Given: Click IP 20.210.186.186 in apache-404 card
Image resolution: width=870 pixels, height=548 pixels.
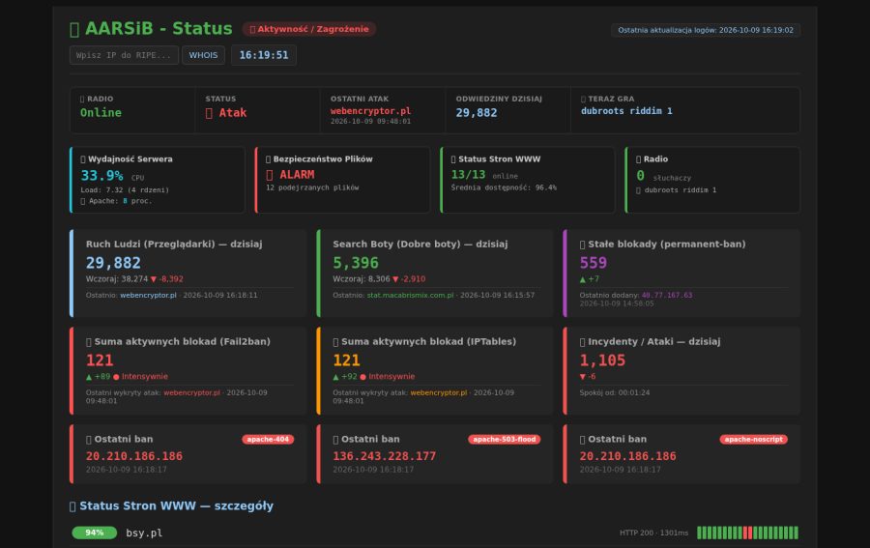Looking at the screenshot, I should [133, 456].
